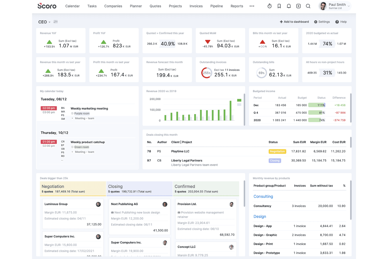Open the more menu ellipsis in navigation
The width and height of the screenshot is (388, 259).
click(x=252, y=6)
